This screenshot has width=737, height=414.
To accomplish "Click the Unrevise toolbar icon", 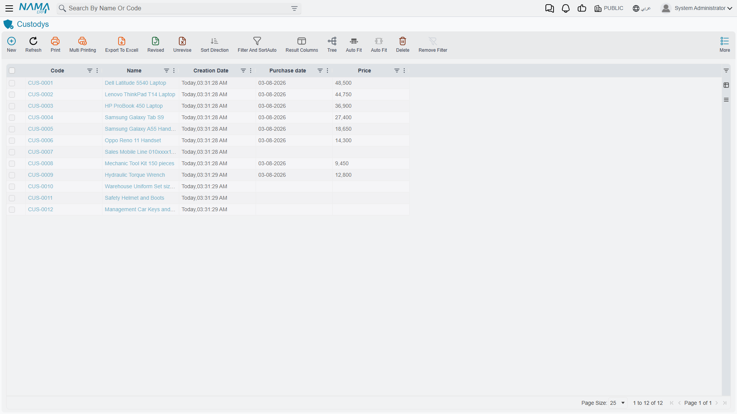I will tap(182, 41).
